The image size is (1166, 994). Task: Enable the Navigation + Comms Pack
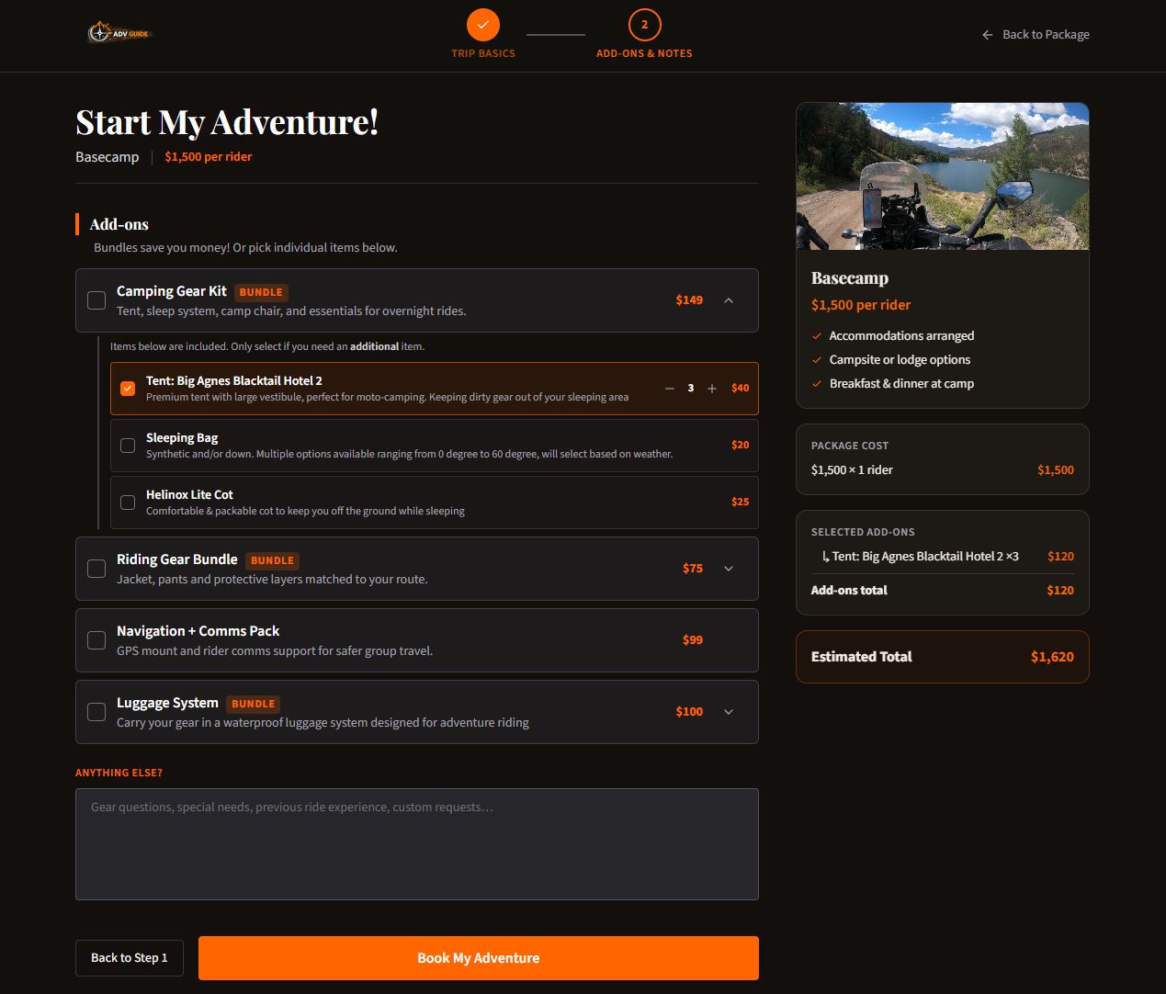click(96, 639)
